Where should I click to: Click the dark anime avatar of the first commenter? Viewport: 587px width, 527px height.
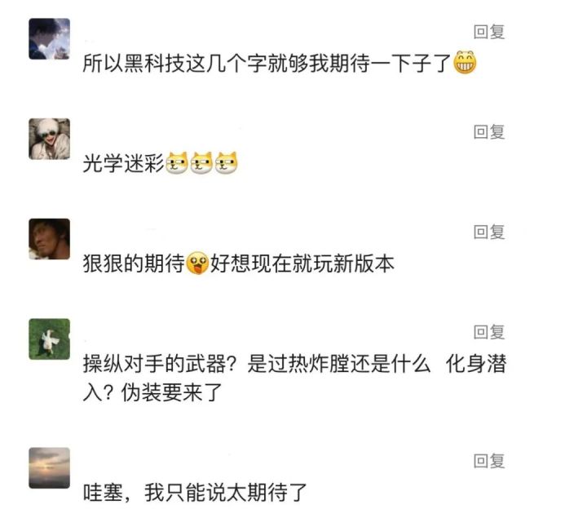pos(49,38)
